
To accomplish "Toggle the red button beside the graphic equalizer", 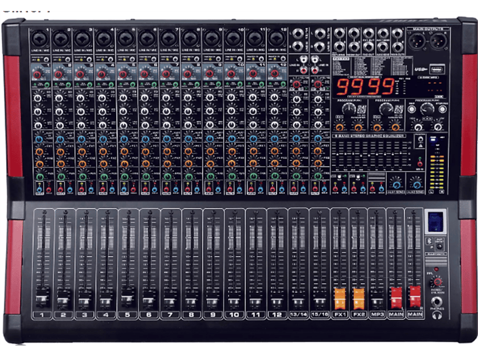I will pyautogui.click(x=420, y=164).
